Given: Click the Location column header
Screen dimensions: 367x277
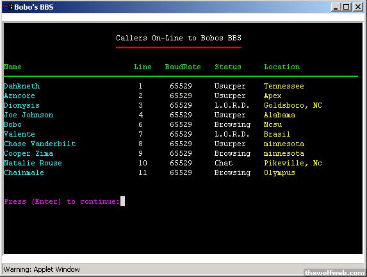Looking at the screenshot, I should click(282, 67).
